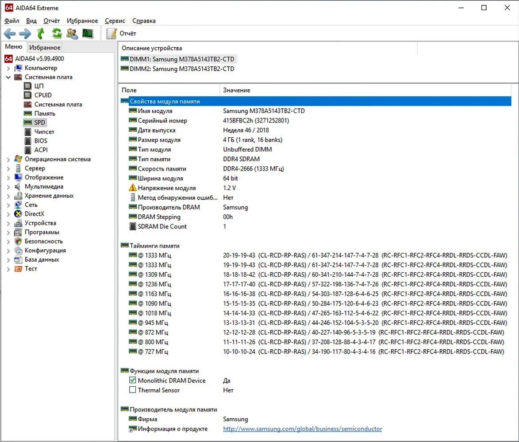The image size is (519, 442).
Task: Expand the Отображение node
Action: coord(8,178)
